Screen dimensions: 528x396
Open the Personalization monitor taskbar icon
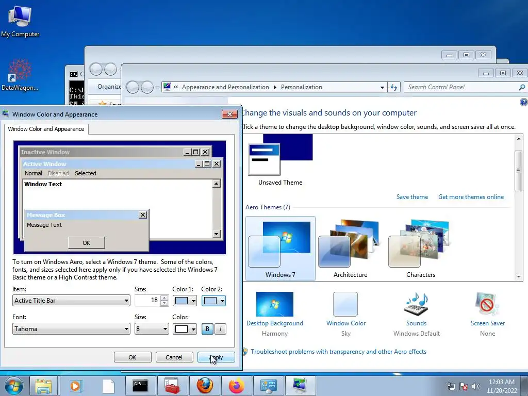click(x=300, y=386)
